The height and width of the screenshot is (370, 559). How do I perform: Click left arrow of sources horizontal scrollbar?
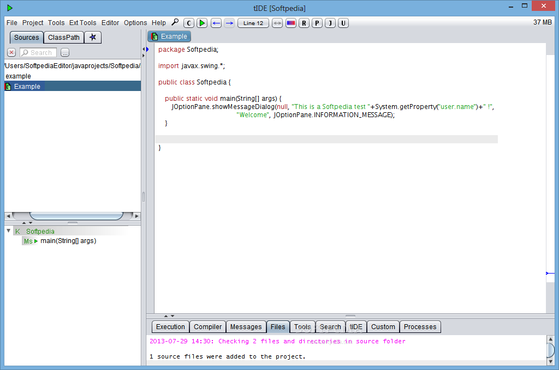click(8, 216)
